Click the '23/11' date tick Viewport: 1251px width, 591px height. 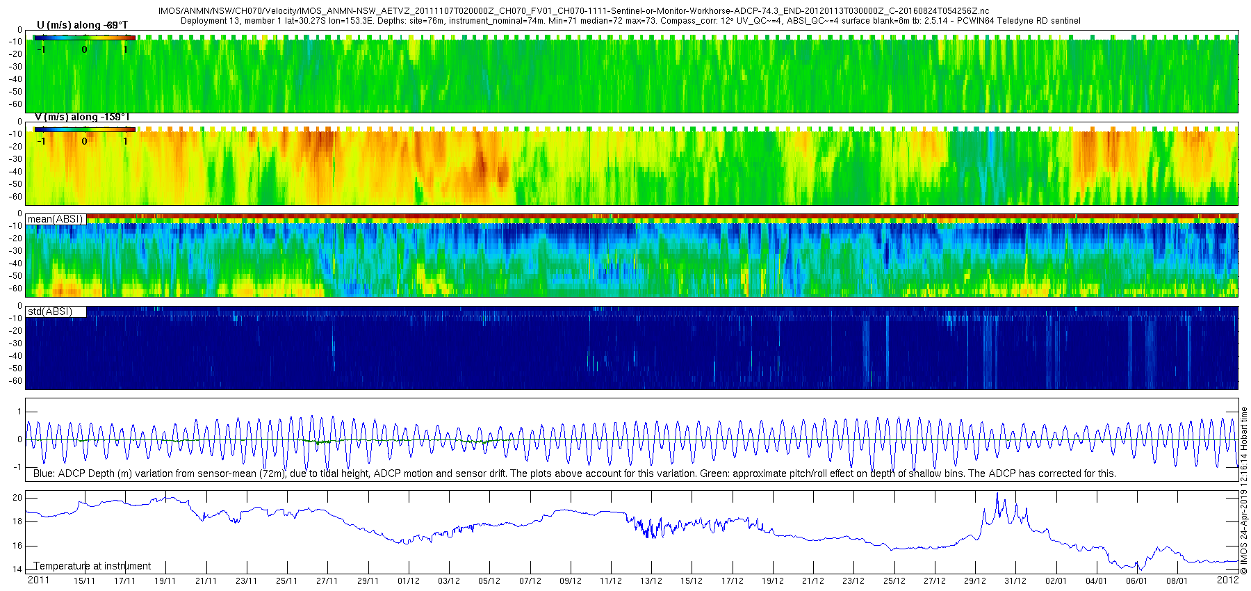246,581
